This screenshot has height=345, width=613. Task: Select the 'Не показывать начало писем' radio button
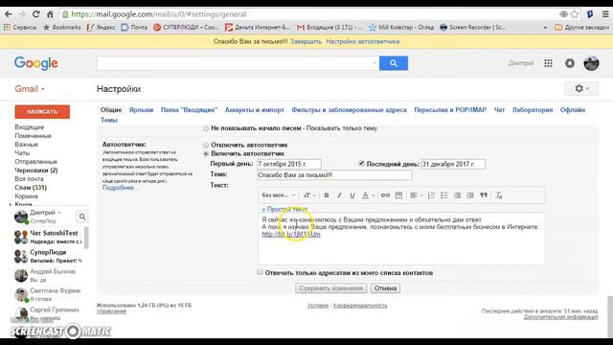[x=206, y=128]
